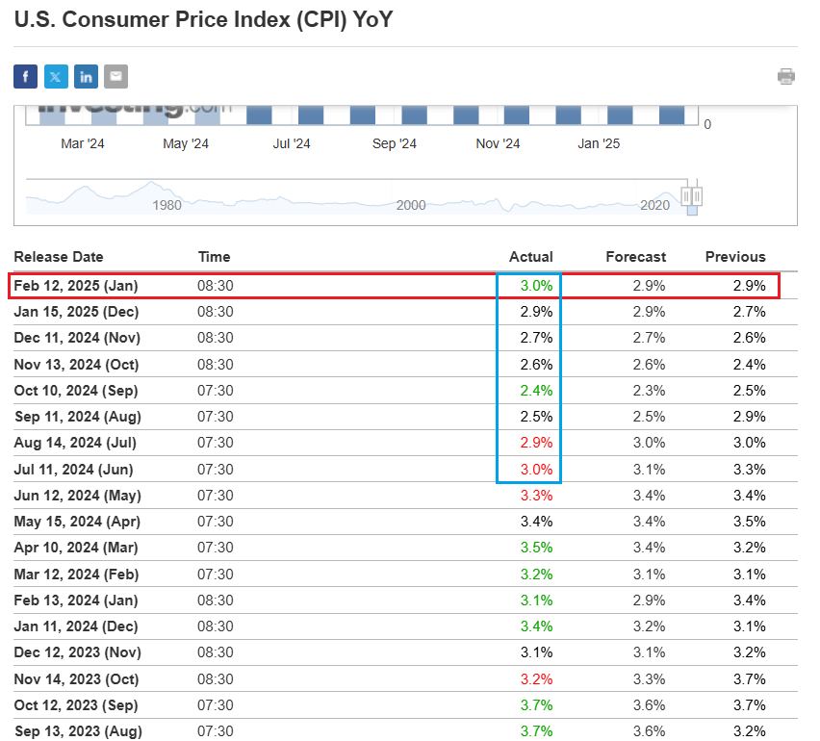Viewport: 820px width, 741px height.
Task: Share via the X (Twitter) icon
Action: coord(56,76)
